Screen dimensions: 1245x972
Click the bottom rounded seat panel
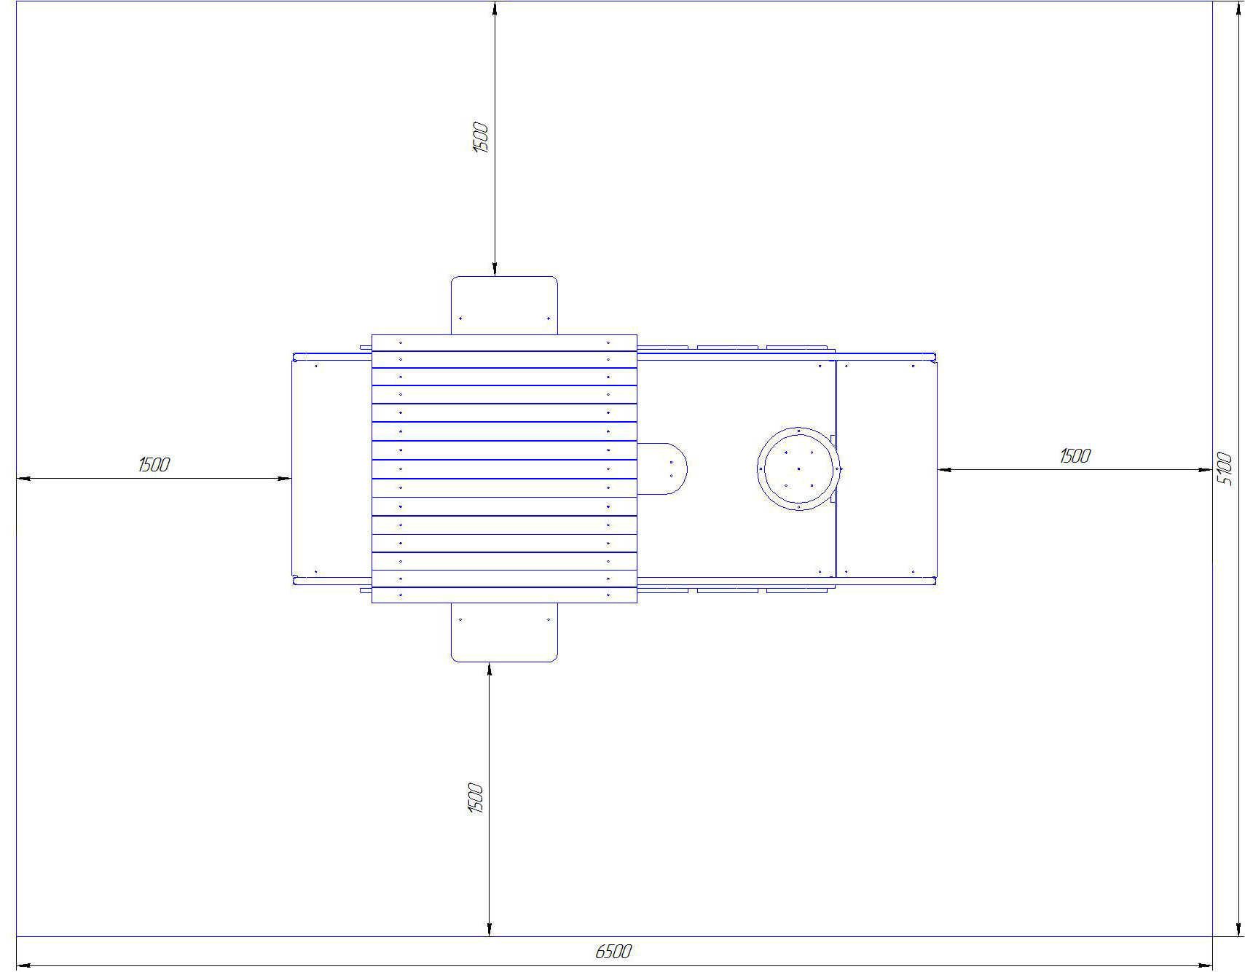[x=504, y=632]
